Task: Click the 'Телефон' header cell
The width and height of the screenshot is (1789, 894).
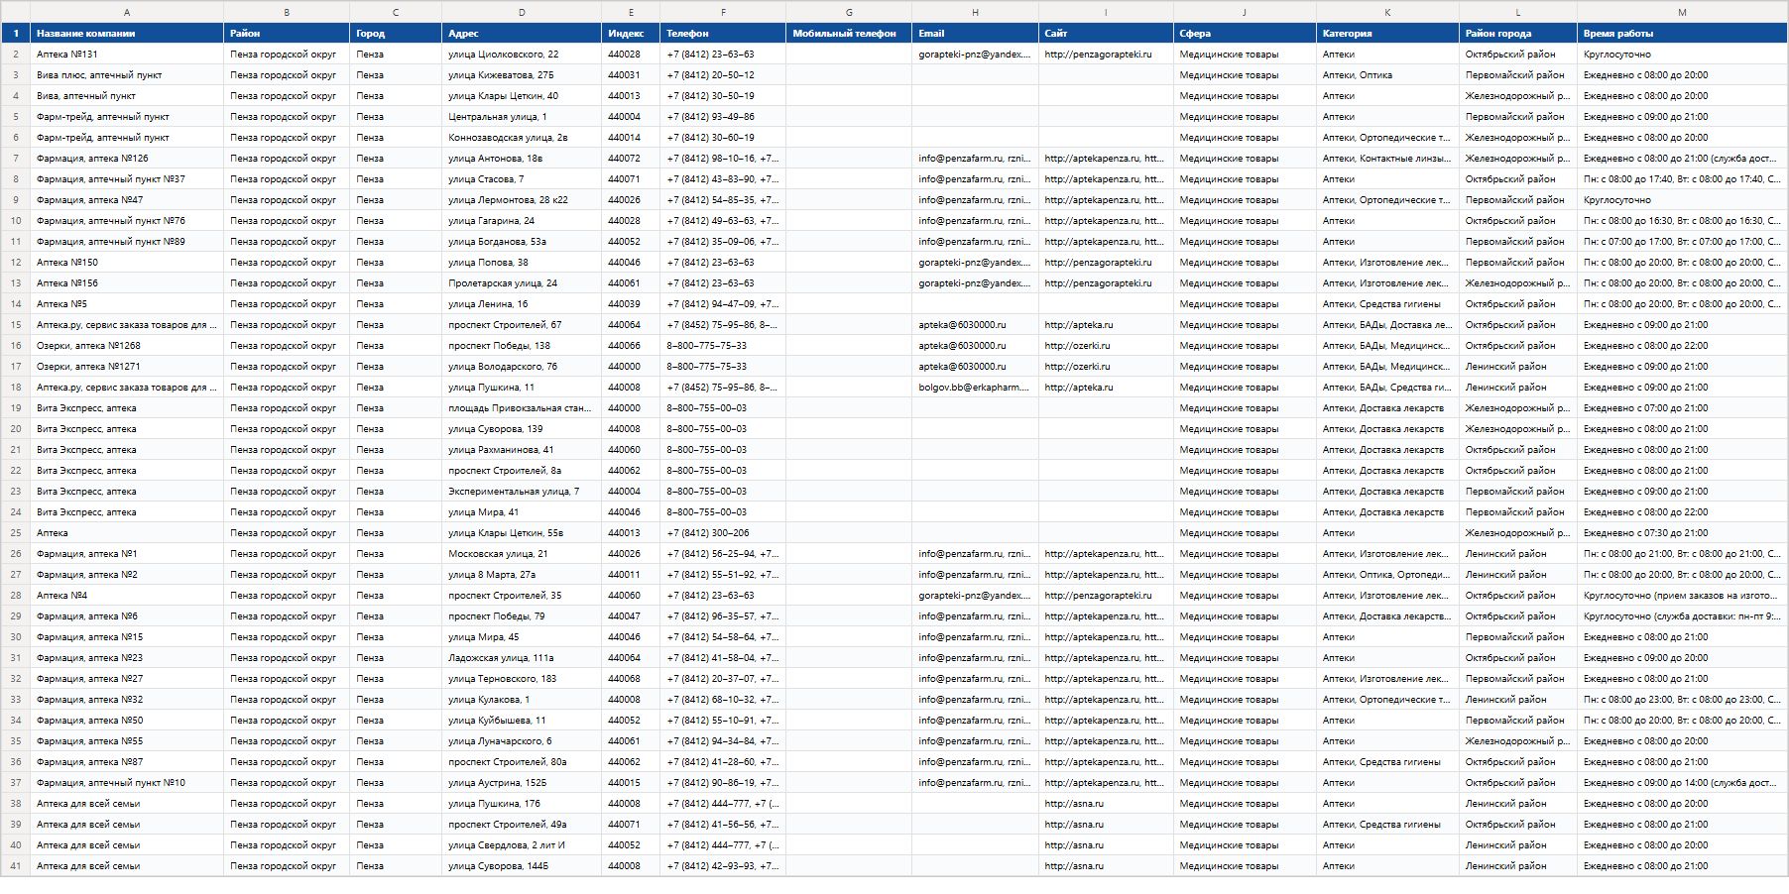Action: pyautogui.click(x=723, y=33)
